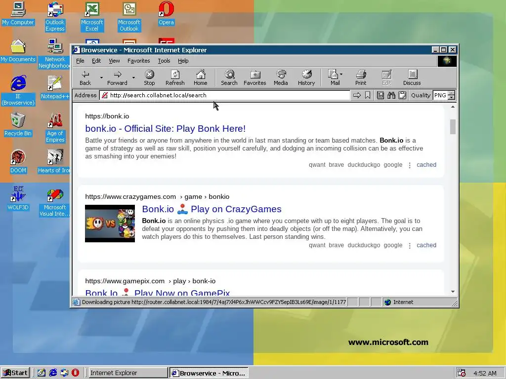Select the Microsoft Excel desktop icon
This screenshot has width=506, height=379.
point(92,17)
